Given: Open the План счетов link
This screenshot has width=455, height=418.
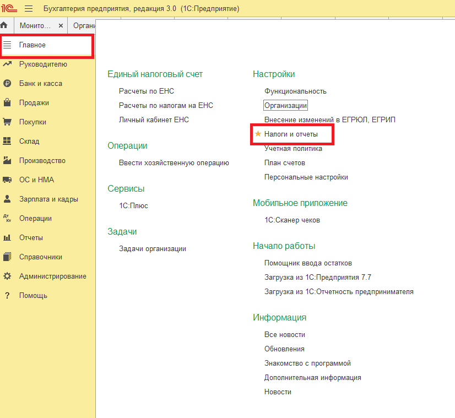Looking at the screenshot, I should coord(284,163).
